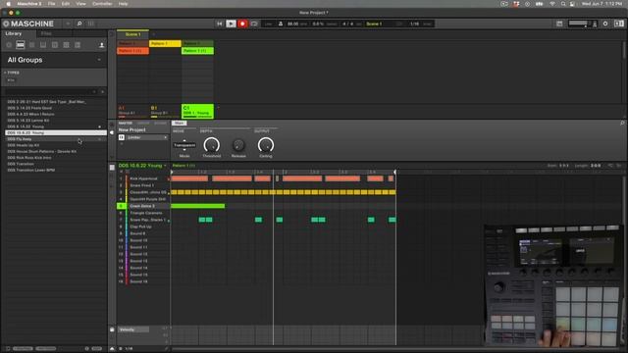Viewport: 628px width, 353px height.
Task: Select DDS 10.6.22 Young in results list
Action: point(55,132)
